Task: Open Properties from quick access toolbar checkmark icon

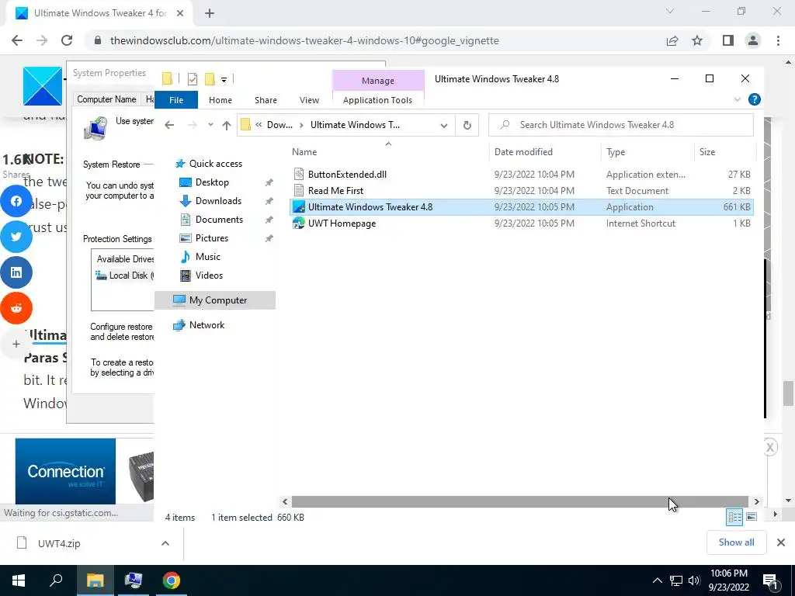Action: pos(193,79)
